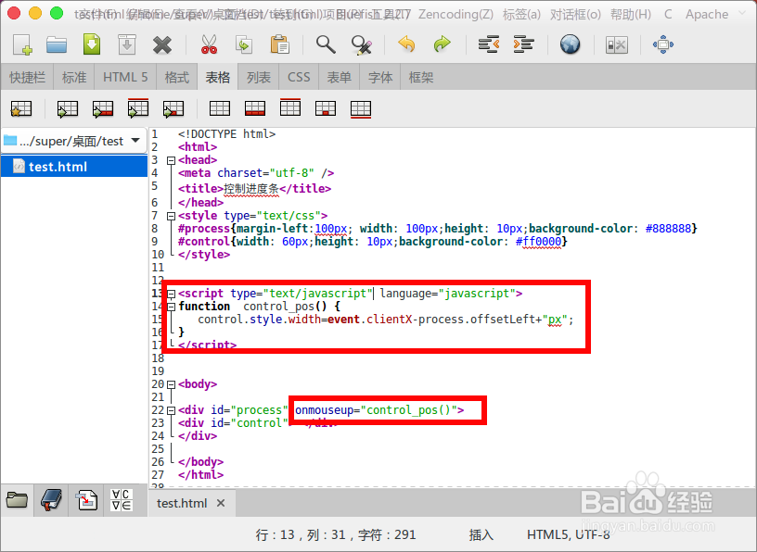
Task: Select test.html in the file list
Action: 74,167
